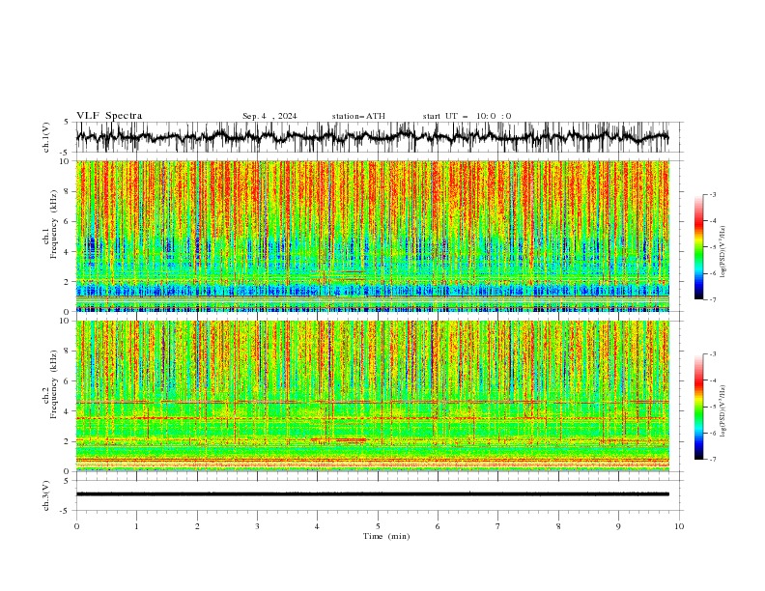
Task: Click the ch.2 PSD color bar
Action: coord(699,407)
